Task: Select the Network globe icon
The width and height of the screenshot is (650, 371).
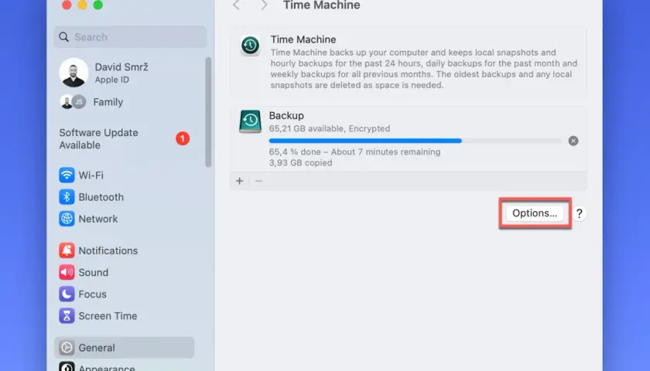Action: coord(67,219)
